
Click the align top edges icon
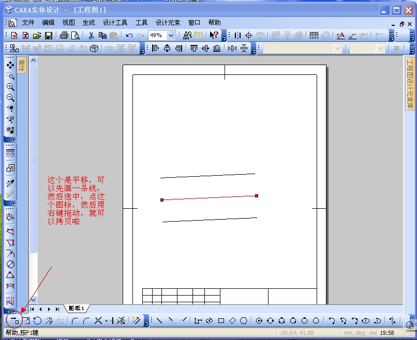pyautogui.click(x=194, y=49)
